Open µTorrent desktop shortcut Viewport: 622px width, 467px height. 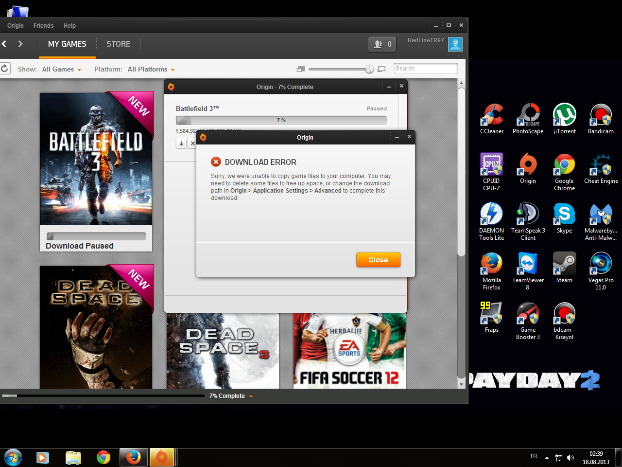565,119
